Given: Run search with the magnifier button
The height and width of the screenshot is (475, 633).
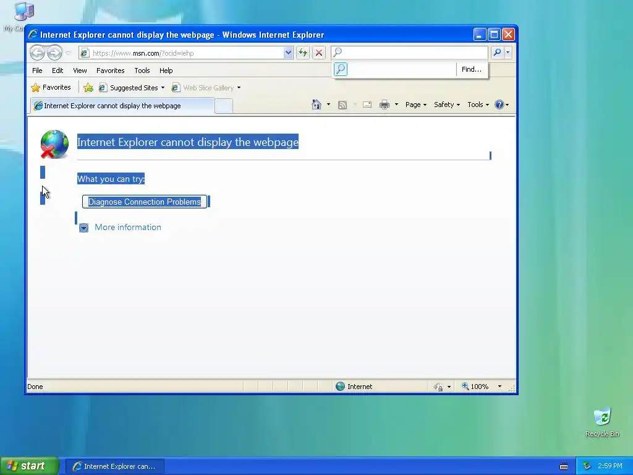Looking at the screenshot, I should click(498, 53).
